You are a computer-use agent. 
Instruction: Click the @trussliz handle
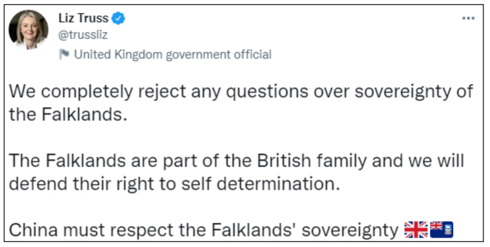tap(83, 35)
